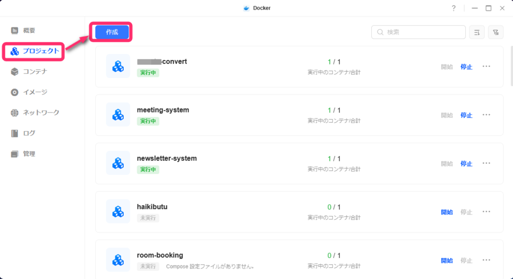The image size is (513, 279).
Task: Select the meeting-system project name
Action: pos(163,110)
